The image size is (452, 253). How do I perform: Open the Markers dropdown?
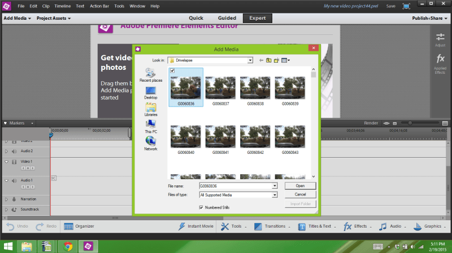click(x=32, y=123)
